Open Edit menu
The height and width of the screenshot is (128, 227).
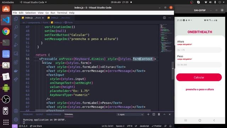pyautogui.click(x=21, y=13)
